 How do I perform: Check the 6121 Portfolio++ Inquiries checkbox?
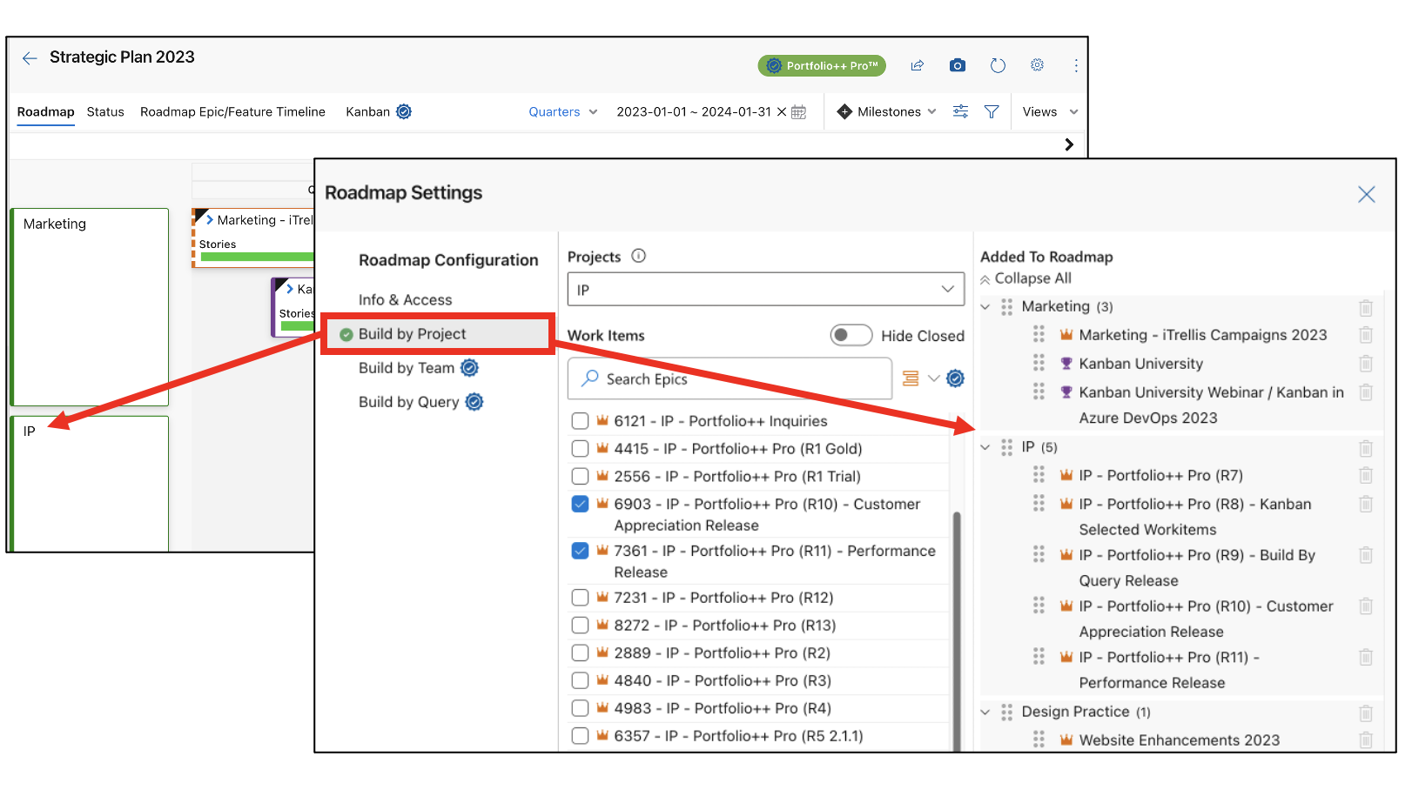point(580,421)
